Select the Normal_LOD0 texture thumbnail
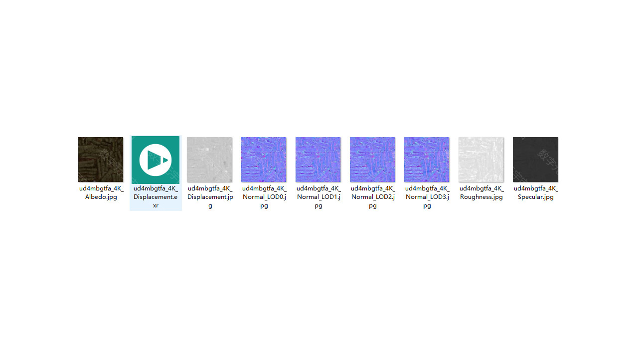Image resolution: width=638 pixels, height=359 pixels. tap(264, 160)
